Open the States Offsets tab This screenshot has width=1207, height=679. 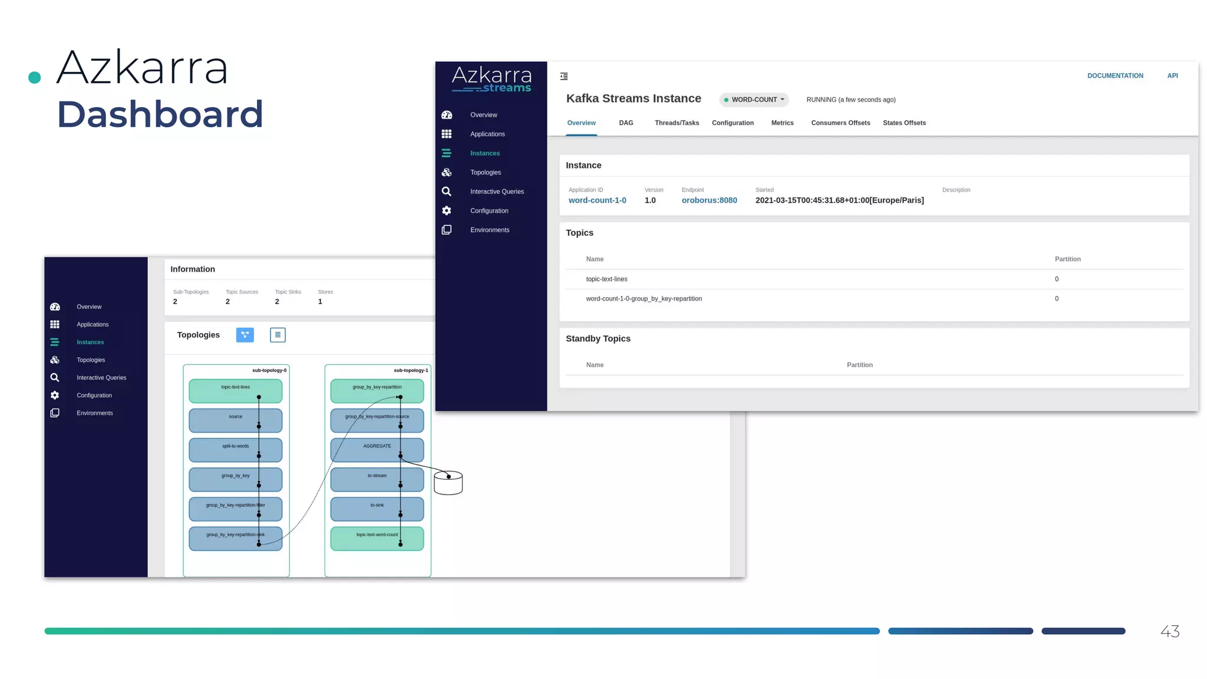pyautogui.click(x=904, y=123)
